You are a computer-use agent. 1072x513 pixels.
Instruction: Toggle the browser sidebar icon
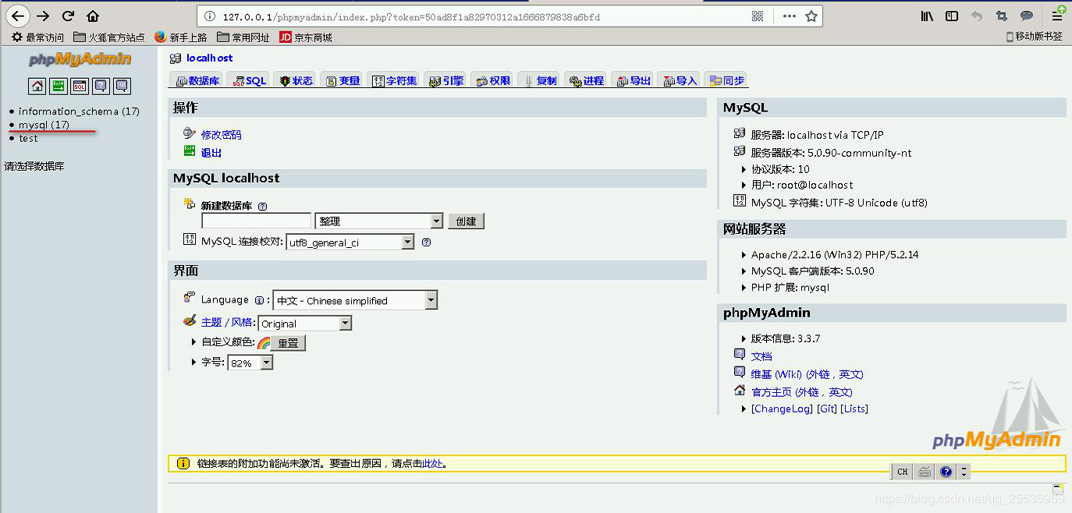pos(952,16)
